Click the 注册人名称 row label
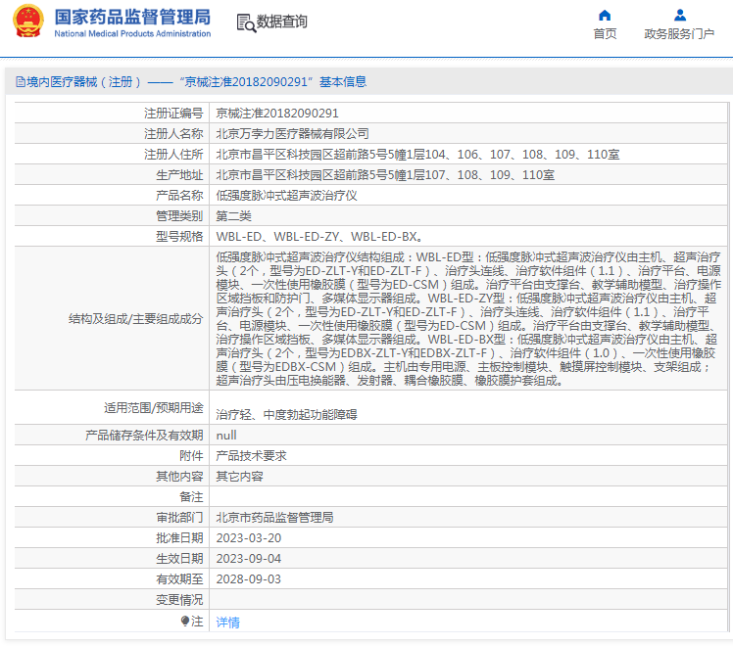Screen dimensions: 733x646 pos(173,134)
